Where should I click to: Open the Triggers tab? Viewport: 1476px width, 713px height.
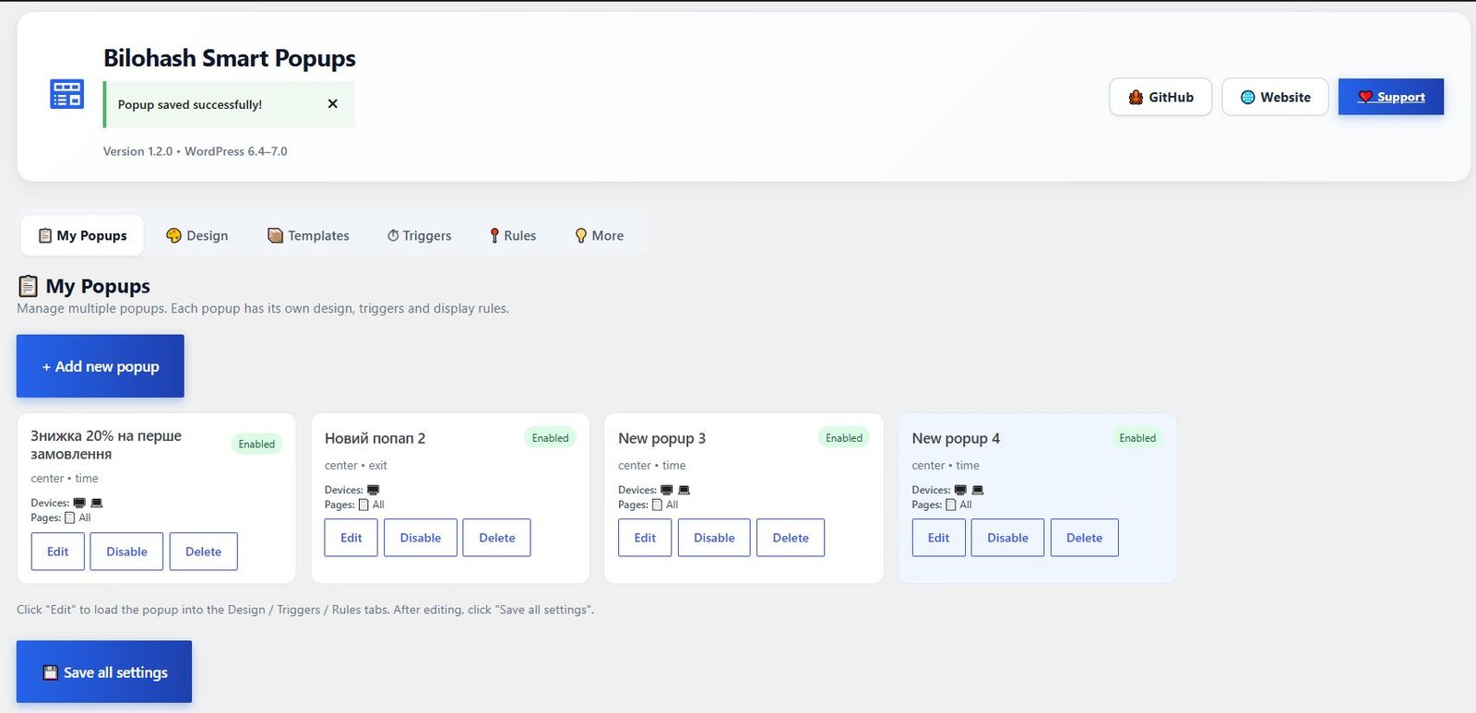pyautogui.click(x=419, y=235)
